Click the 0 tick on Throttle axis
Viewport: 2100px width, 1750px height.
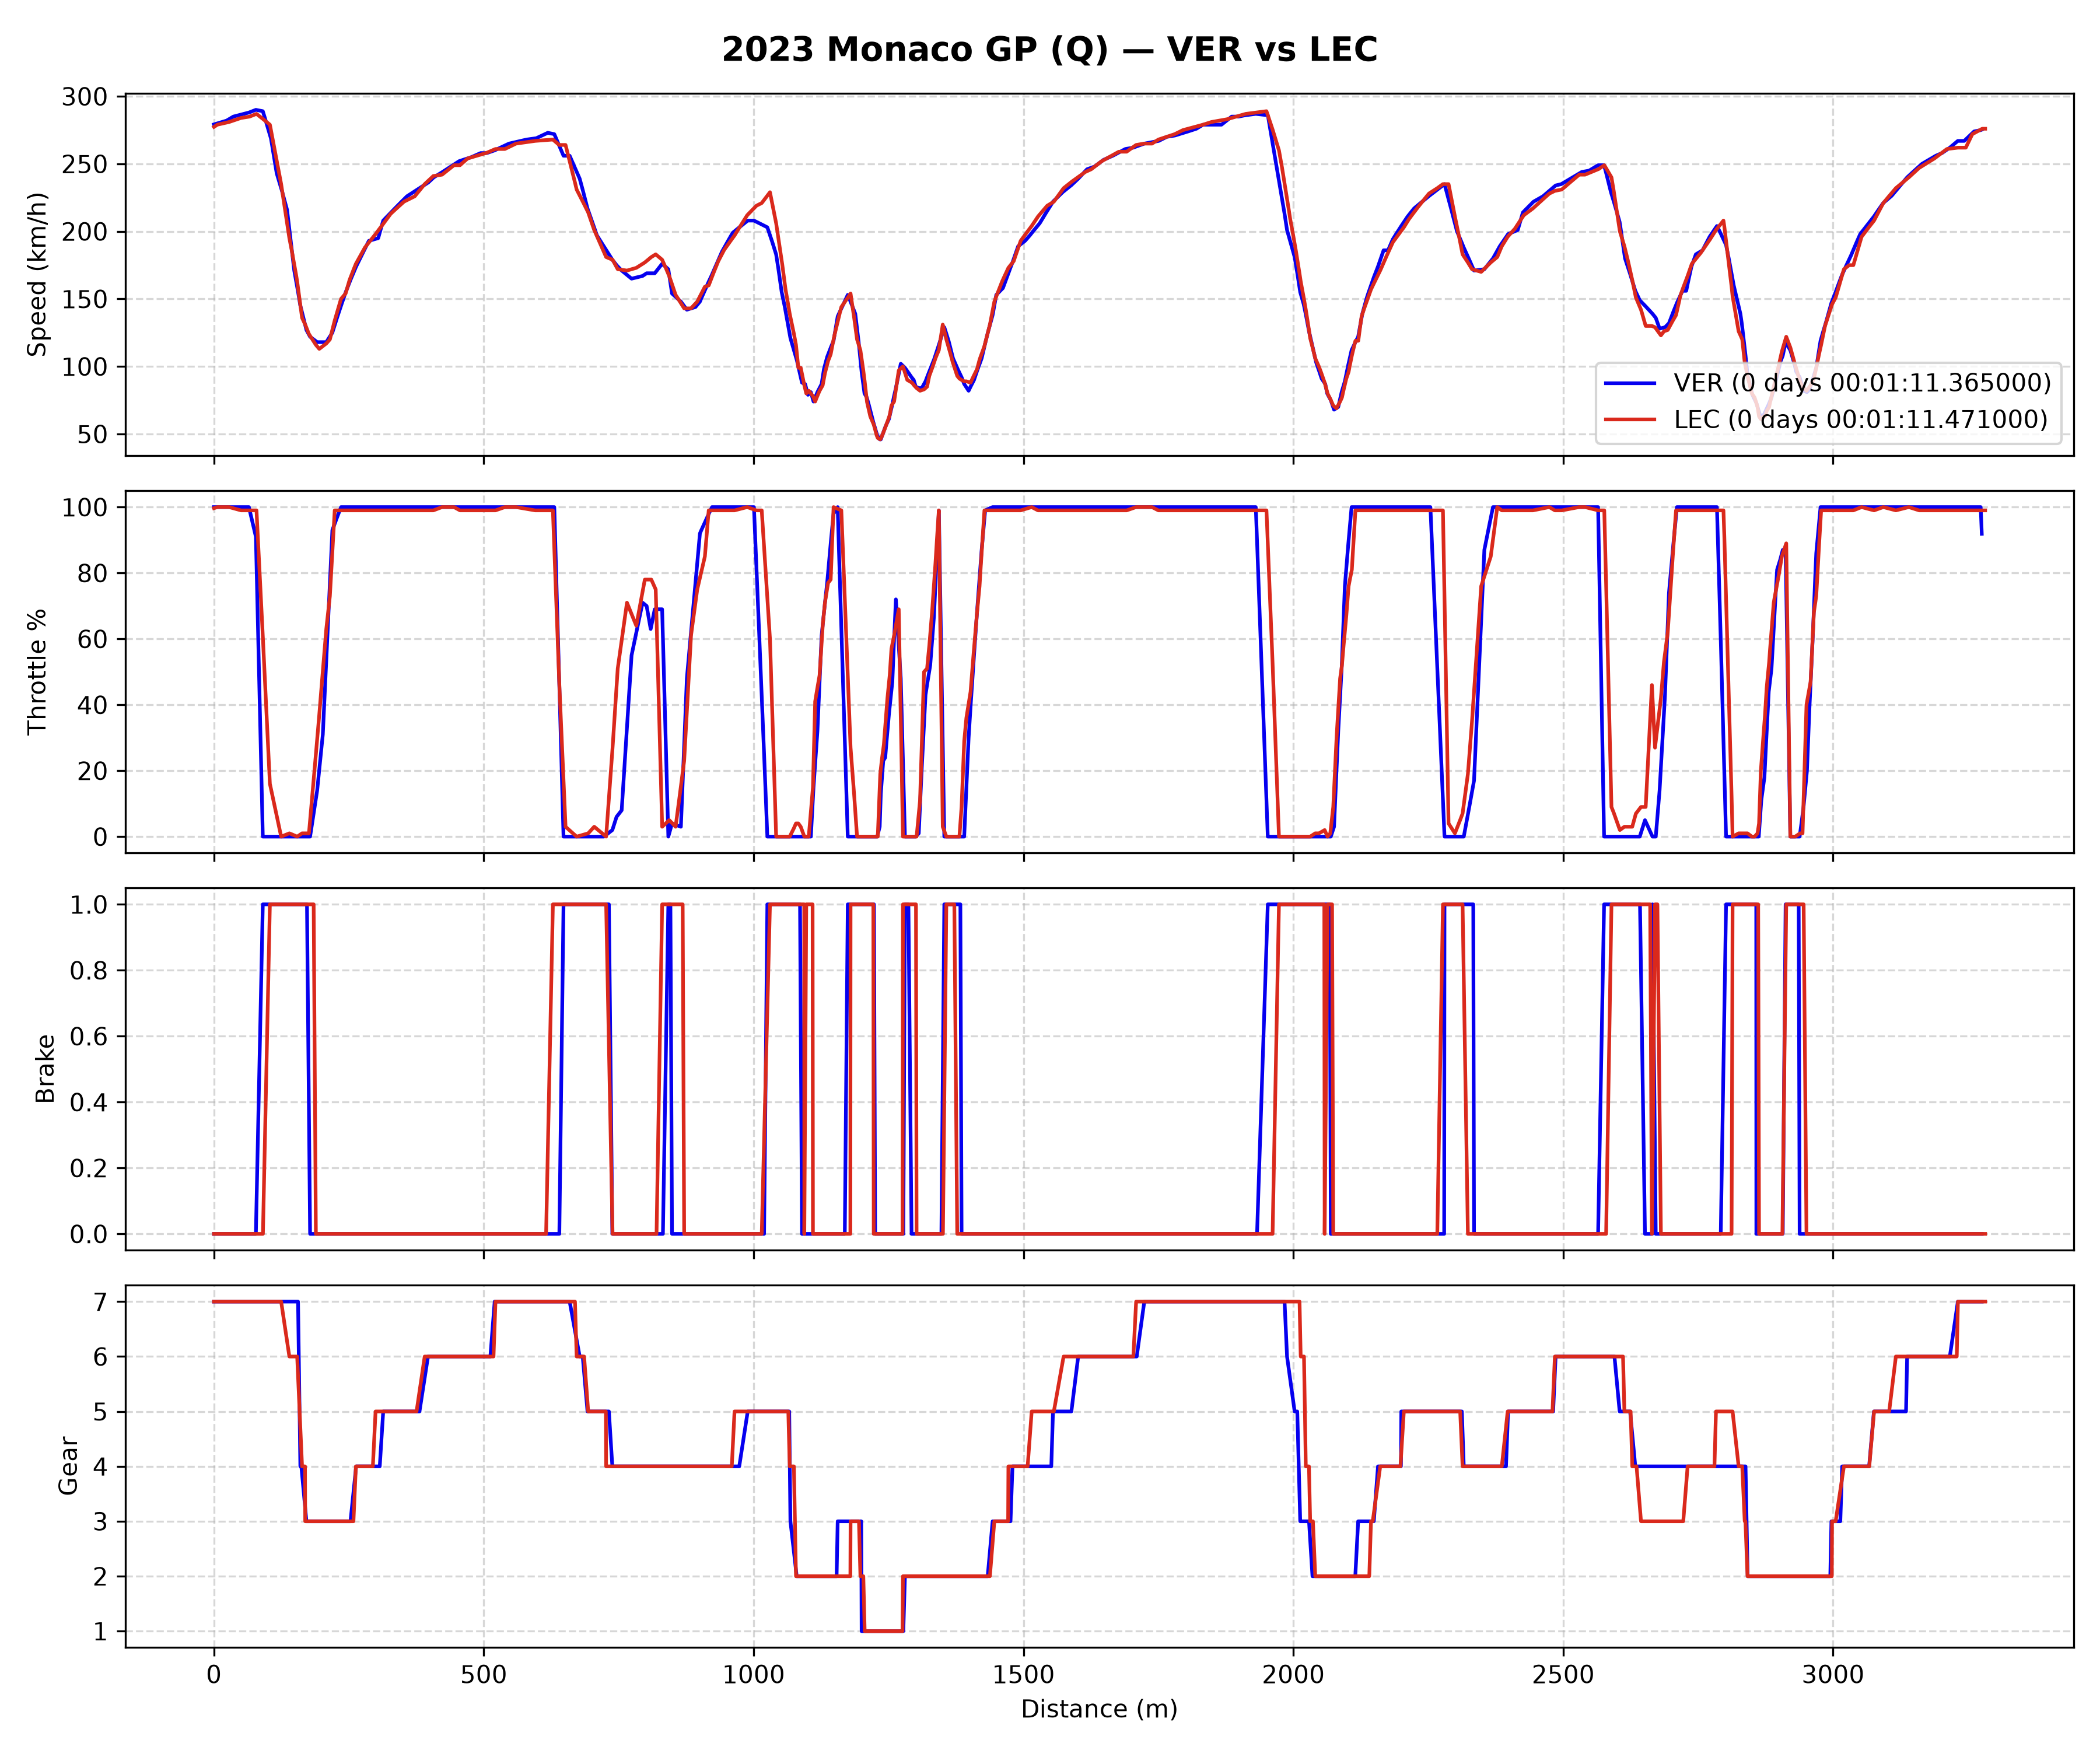pyautogui.click(x=101, y=838)
